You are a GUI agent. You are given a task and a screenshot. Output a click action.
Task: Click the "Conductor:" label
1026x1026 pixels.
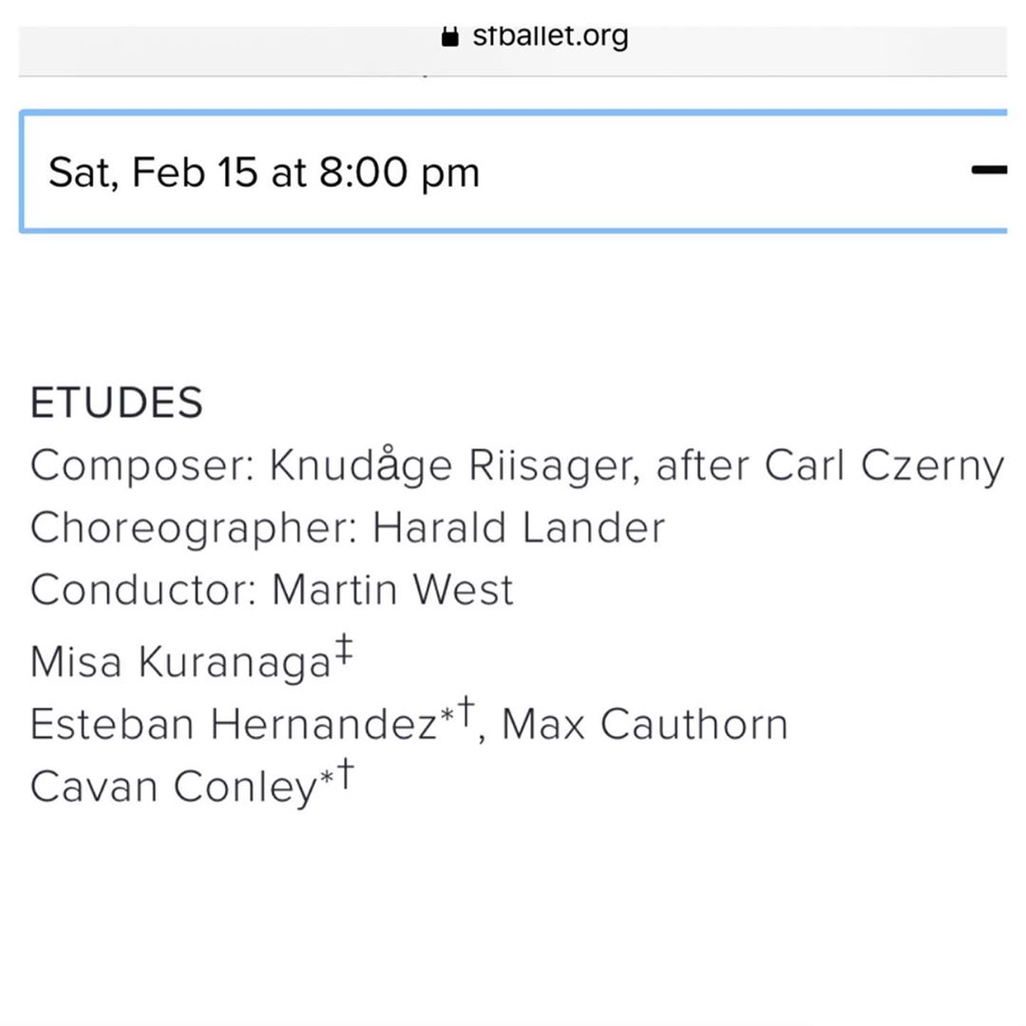pyautogui.click(x=143, y=590)
